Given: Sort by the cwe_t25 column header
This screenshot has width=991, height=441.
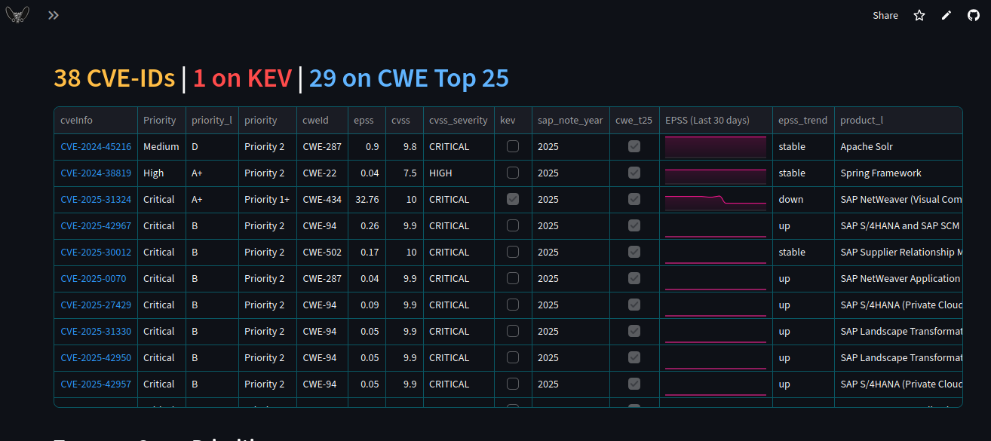Looking at the screenshot, I should [634, 120].
